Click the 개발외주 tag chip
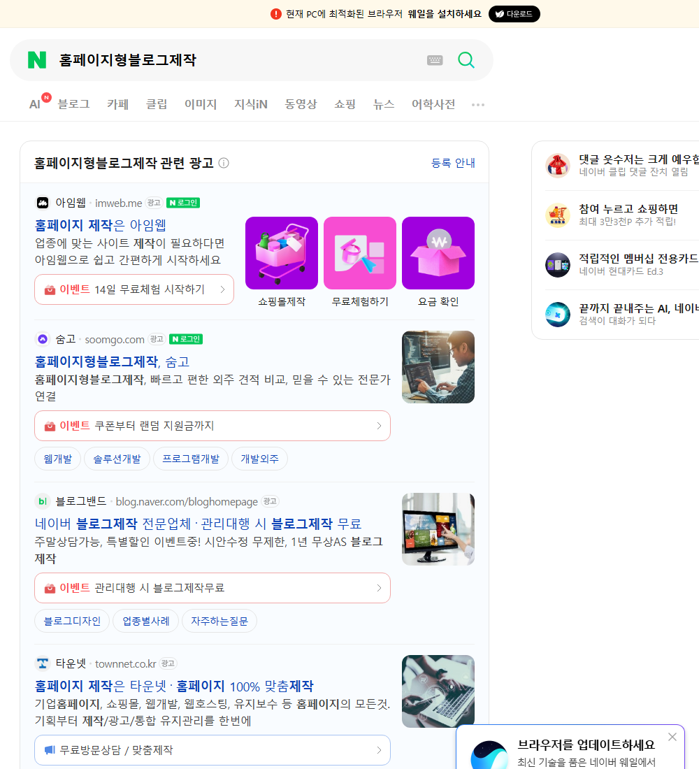Image resolution: width=699 pixels, height=769 pixels. 259,459
